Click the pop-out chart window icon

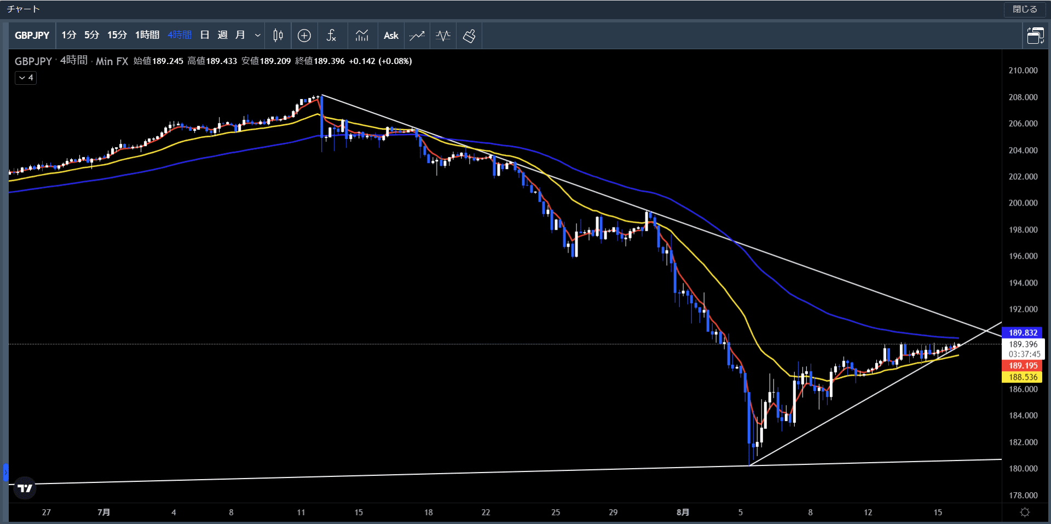[x=1035, y=36]
